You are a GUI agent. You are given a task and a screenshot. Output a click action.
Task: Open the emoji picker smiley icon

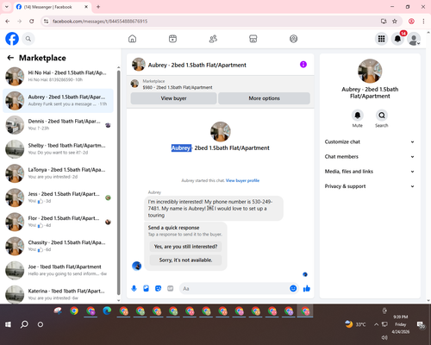(293, 288)
